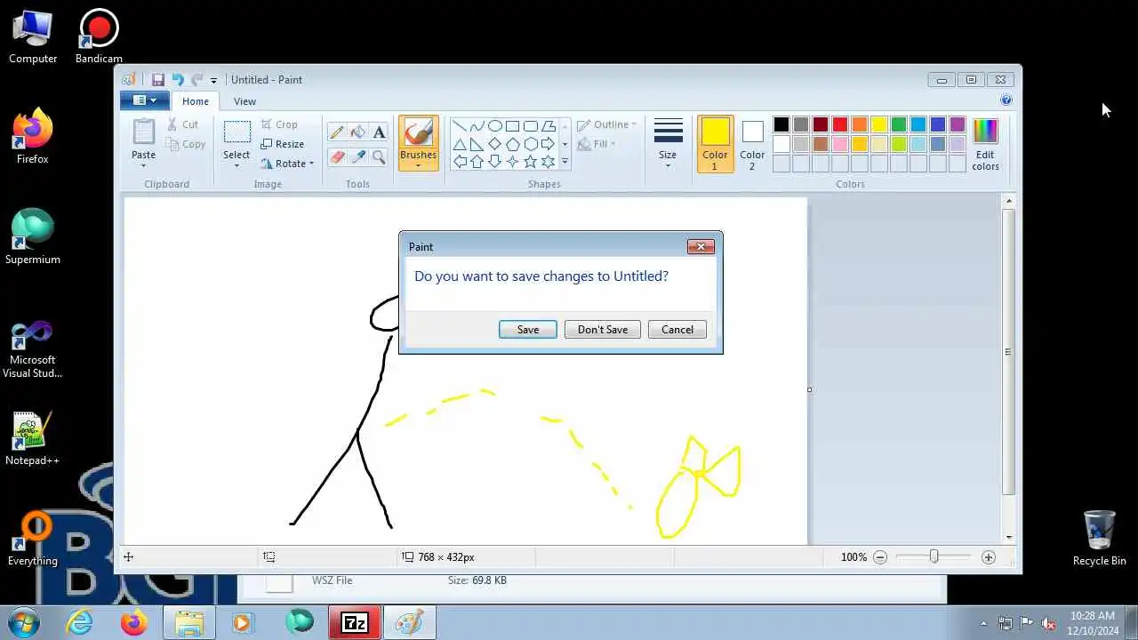The height and width of the screenshot is (640, 1138).
Task: Choose the Oval shape
Action: click(x=495, y=126)
